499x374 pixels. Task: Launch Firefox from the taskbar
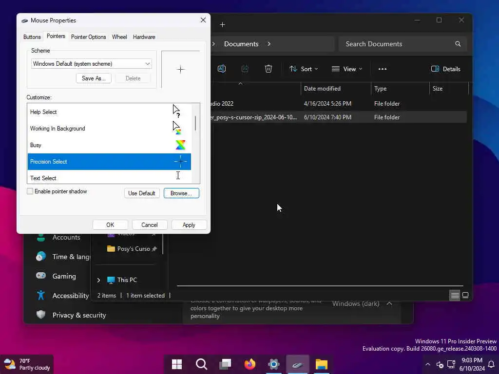tap(250, 364)
